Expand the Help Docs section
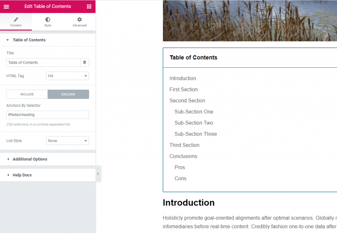 pos(22,175)
